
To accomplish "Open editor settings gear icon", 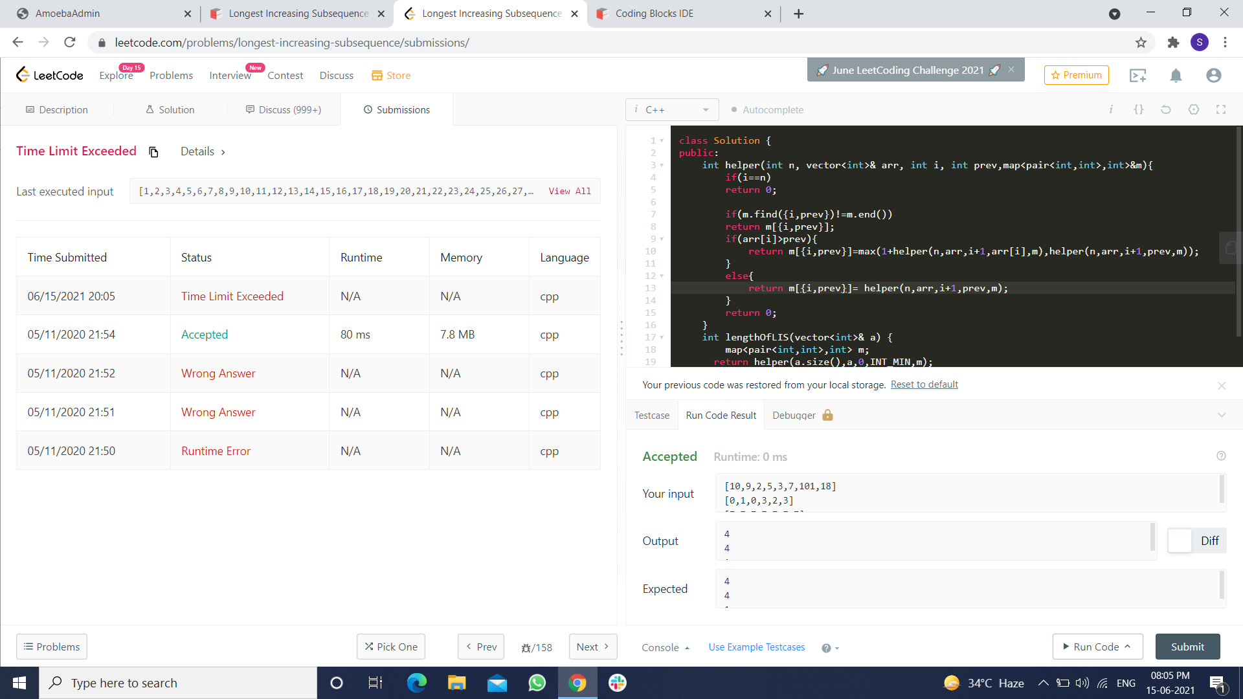I will pyautogui.click(x=1194, y=109).
